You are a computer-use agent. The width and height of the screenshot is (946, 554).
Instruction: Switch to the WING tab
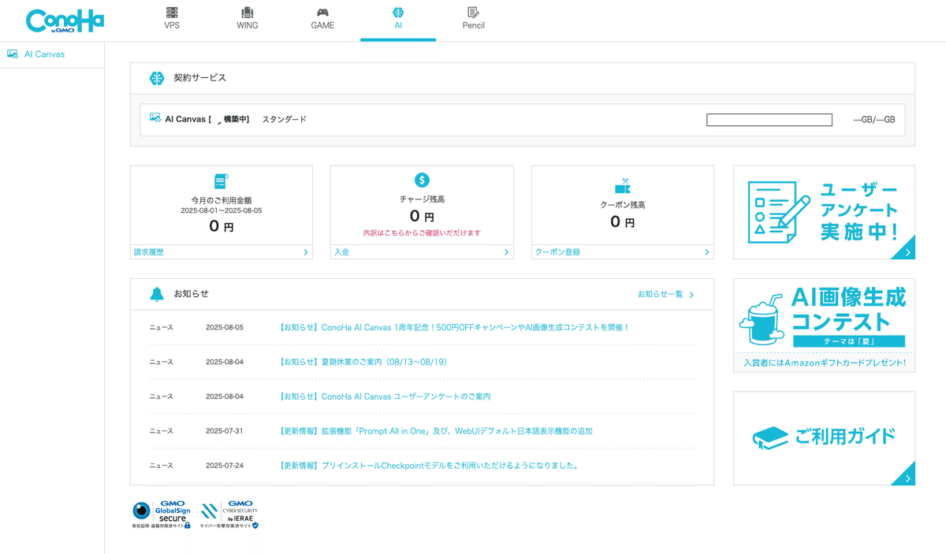tap(248, 19)
